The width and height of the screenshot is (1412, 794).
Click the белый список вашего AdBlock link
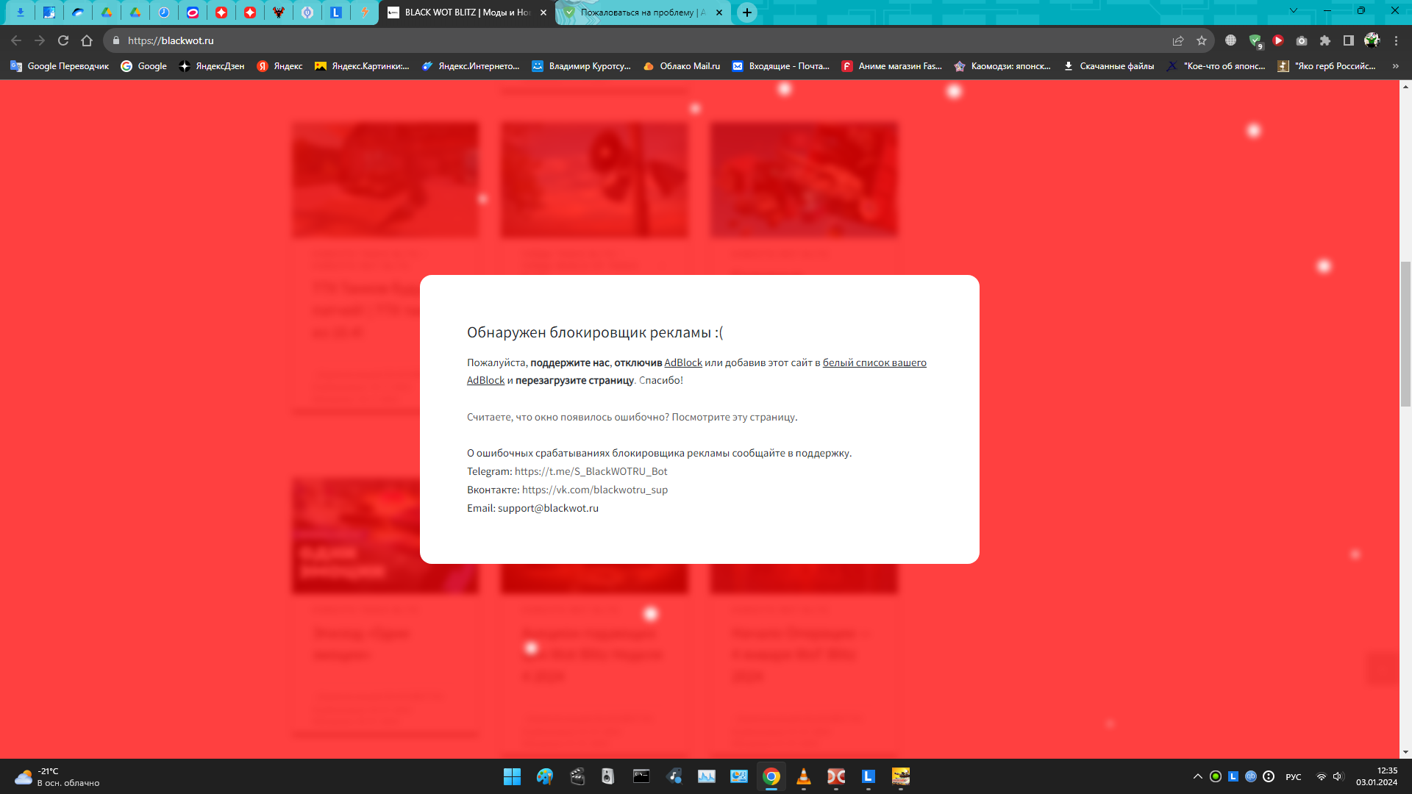coord(874,362)
